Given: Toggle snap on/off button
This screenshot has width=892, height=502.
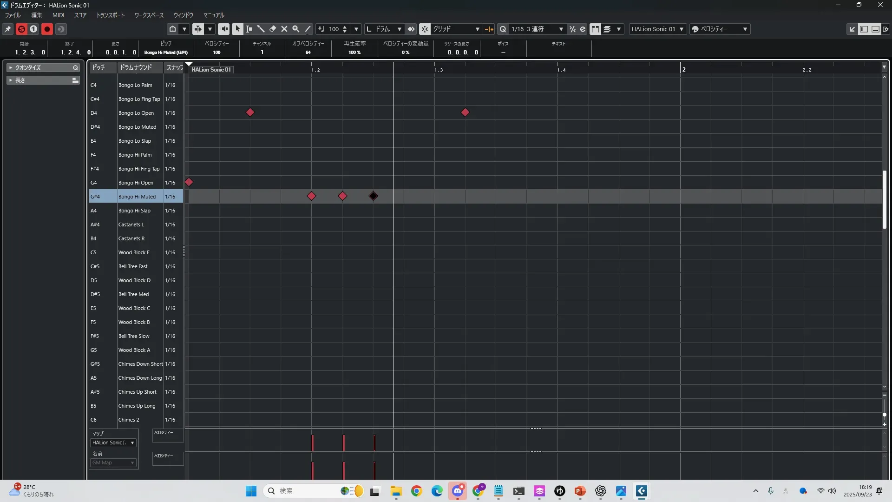Looking at the screenshot, I should click(x=425, y=29).
